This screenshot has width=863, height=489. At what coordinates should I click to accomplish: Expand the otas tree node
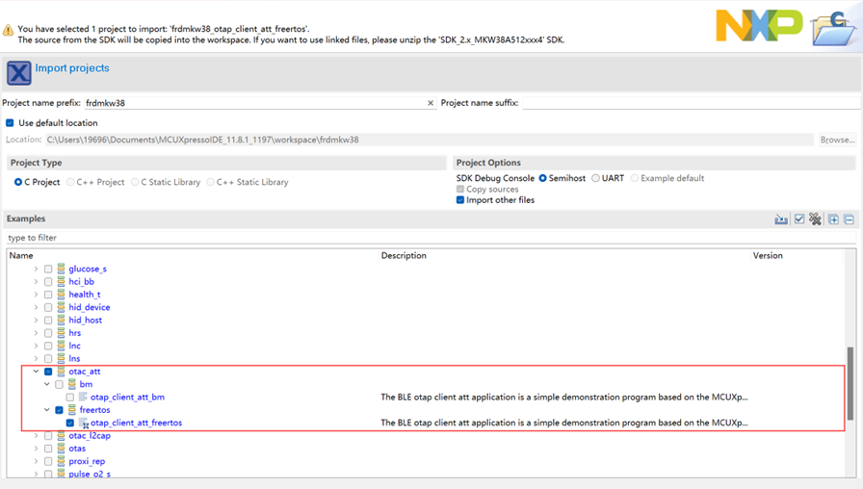pyautogui.click(x=37, y=449)
